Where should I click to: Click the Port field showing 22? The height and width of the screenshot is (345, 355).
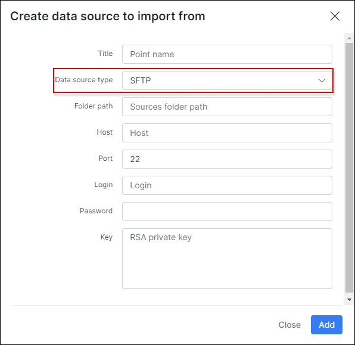[227, 159]
